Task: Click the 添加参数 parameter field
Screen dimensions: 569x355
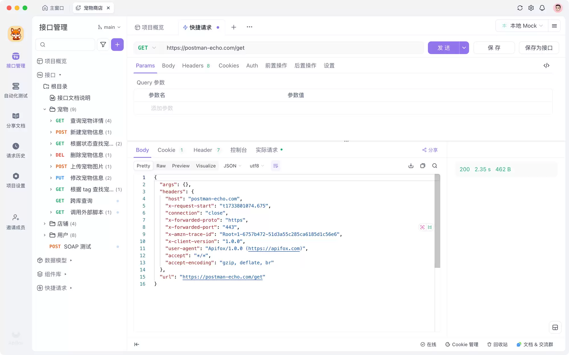Action: pos(162,108)
